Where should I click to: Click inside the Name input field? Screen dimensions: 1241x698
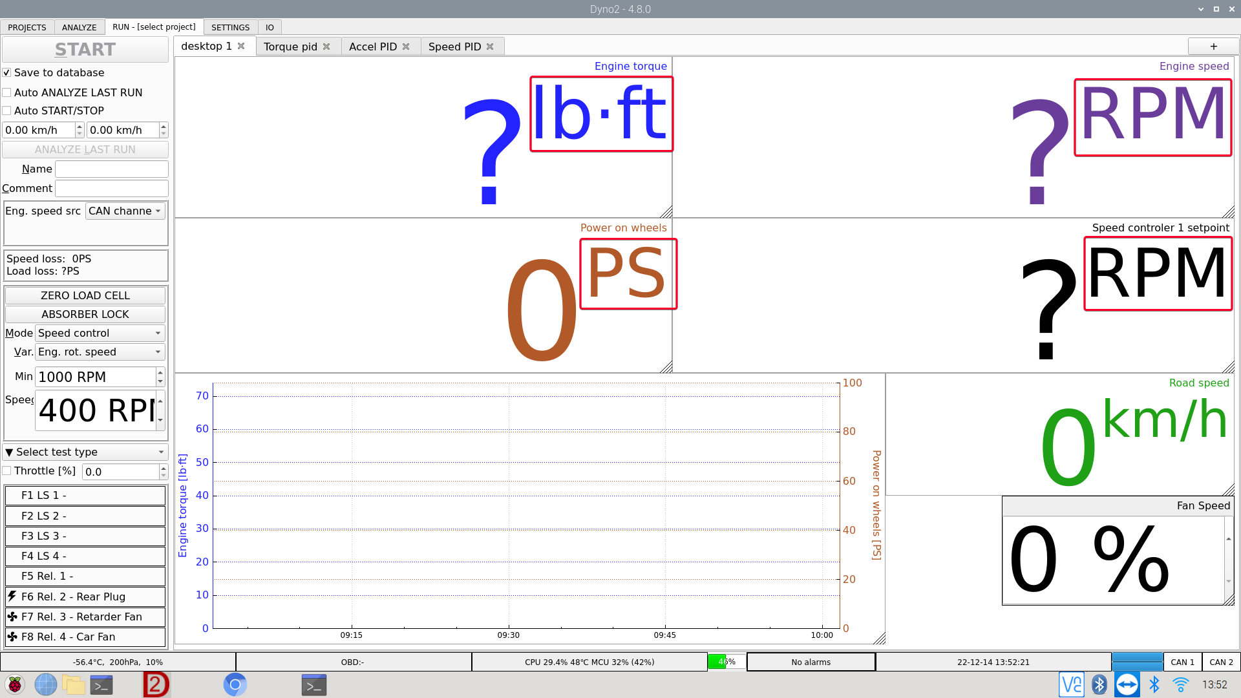click(111, 169)
